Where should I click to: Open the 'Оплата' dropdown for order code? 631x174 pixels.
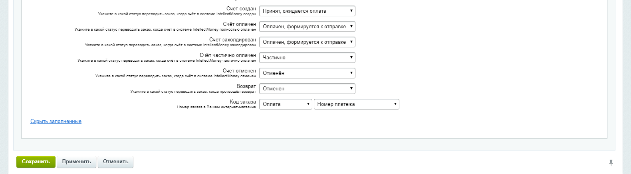[285, 104]
